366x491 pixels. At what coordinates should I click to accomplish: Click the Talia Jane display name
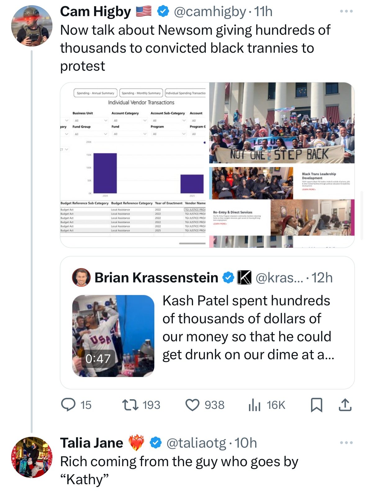[92, 443]
